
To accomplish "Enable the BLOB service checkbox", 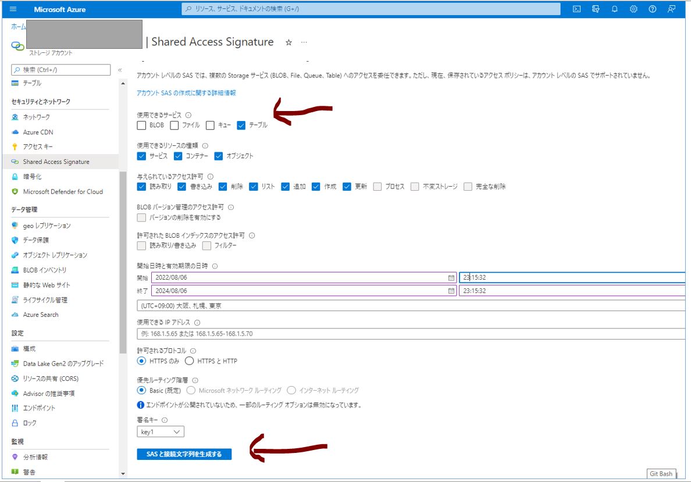I will (x=142, y=125).
